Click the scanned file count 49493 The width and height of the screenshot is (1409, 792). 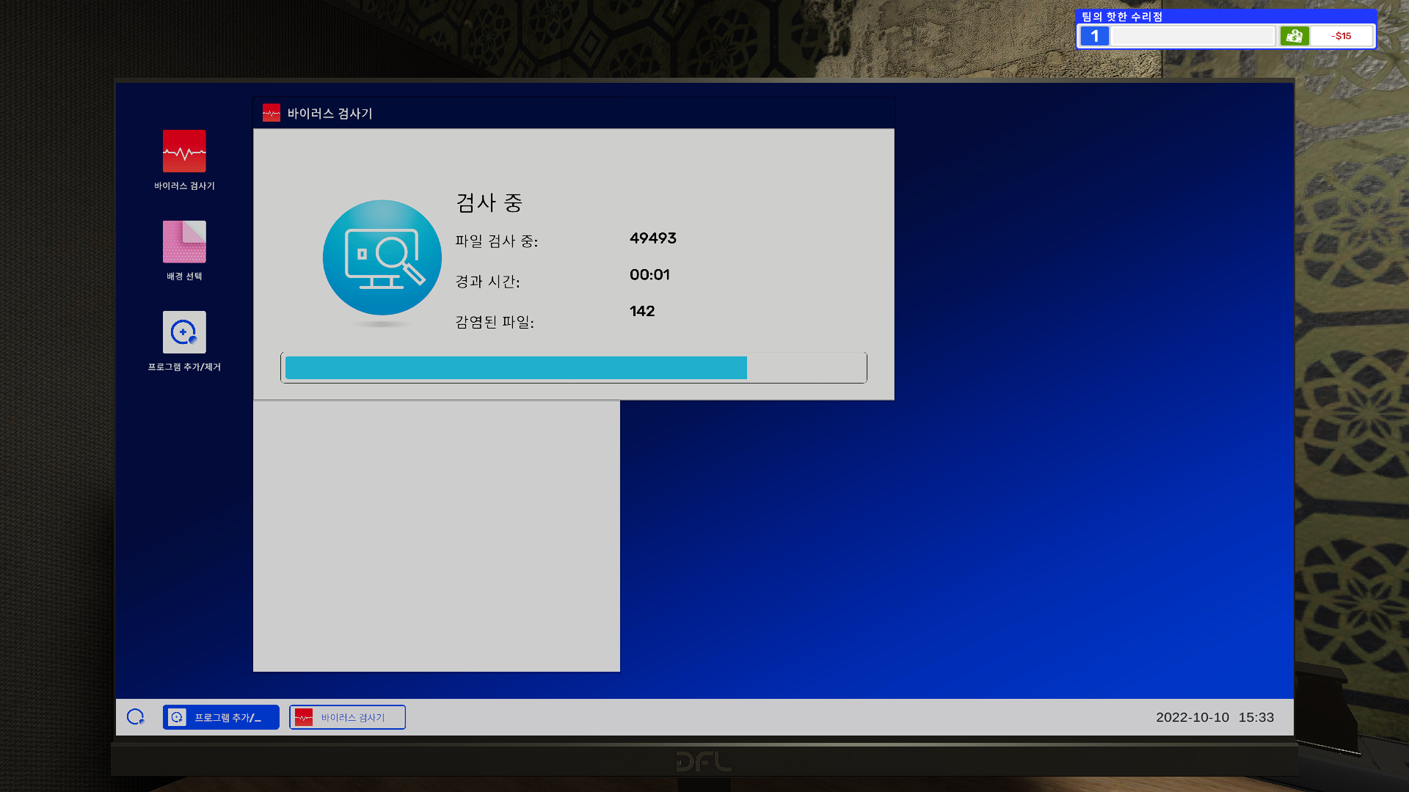[652, 238]
